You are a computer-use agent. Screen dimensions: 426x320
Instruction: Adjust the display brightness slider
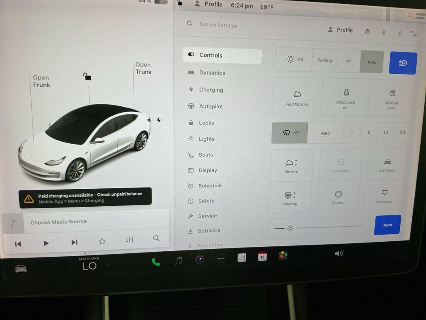click(329, 227)
